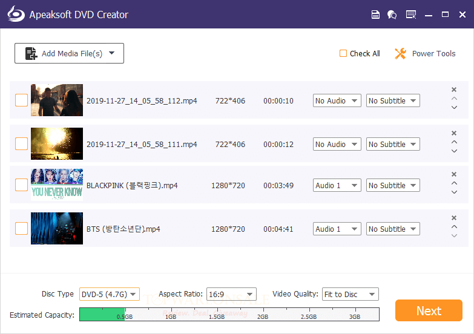Check the box for 2019-11-27_14_05_58_111.mp4
Screen dimensions: 474x334
click(x=21, y=143)
